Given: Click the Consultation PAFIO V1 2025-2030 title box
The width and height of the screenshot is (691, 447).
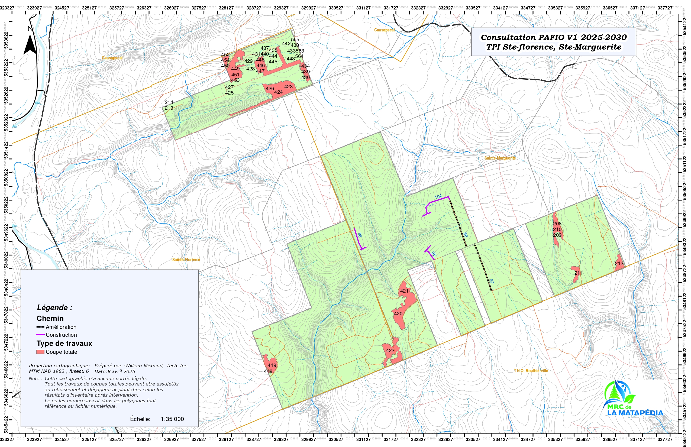Looking at the screenshot, I should point(553,42).
